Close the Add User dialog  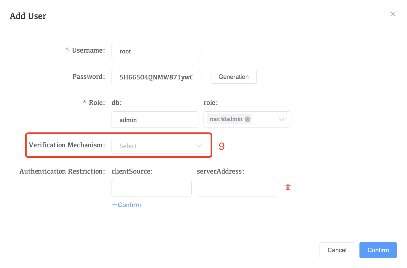pos(393,14)
